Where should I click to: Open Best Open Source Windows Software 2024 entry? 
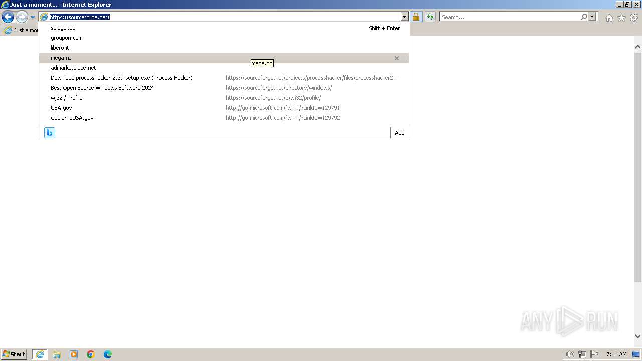[x=224, y=88]
